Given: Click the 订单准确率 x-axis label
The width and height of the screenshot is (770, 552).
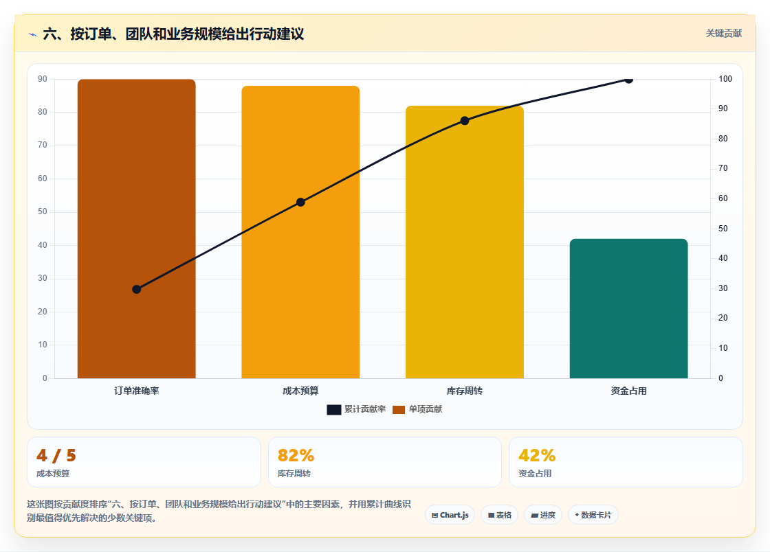Looking at the screenshot, I should coord(137,391).
